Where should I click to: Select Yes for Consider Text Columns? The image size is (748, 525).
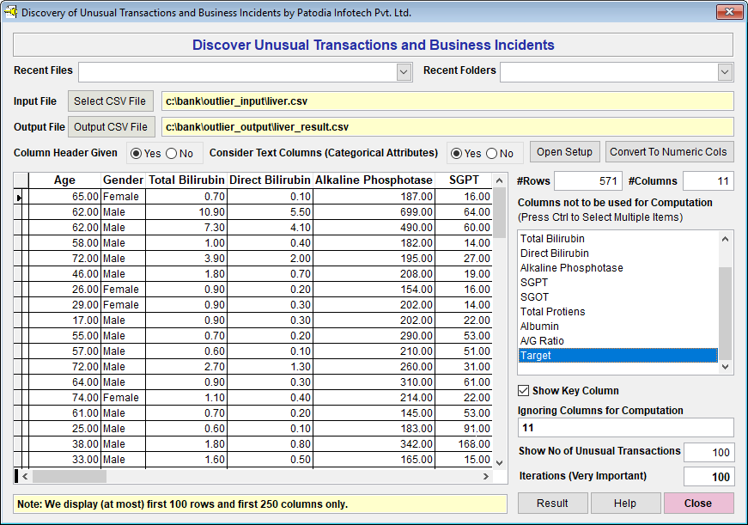456,153
